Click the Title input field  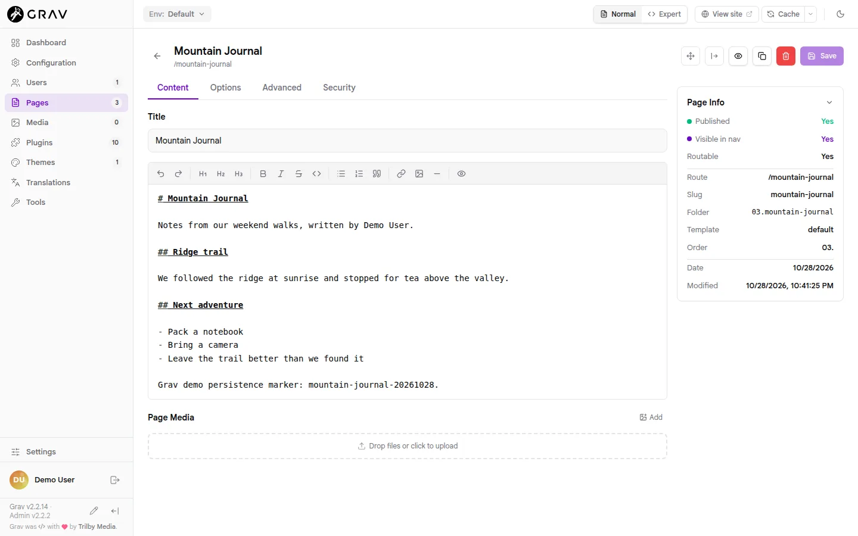point(408,141)
